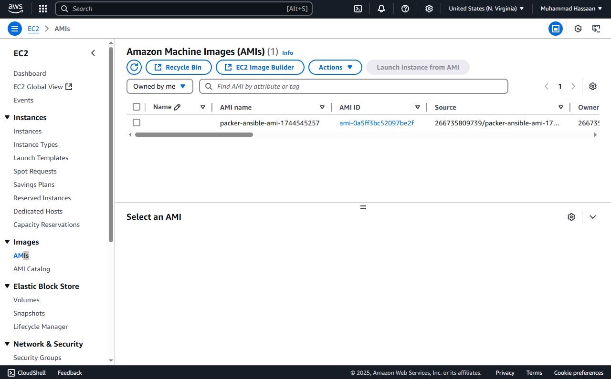Click the sidebar vertical scrollbar thumb
The width and height of the screenshot is (611, 379).
pyautogui.click(x=111, y=144)
